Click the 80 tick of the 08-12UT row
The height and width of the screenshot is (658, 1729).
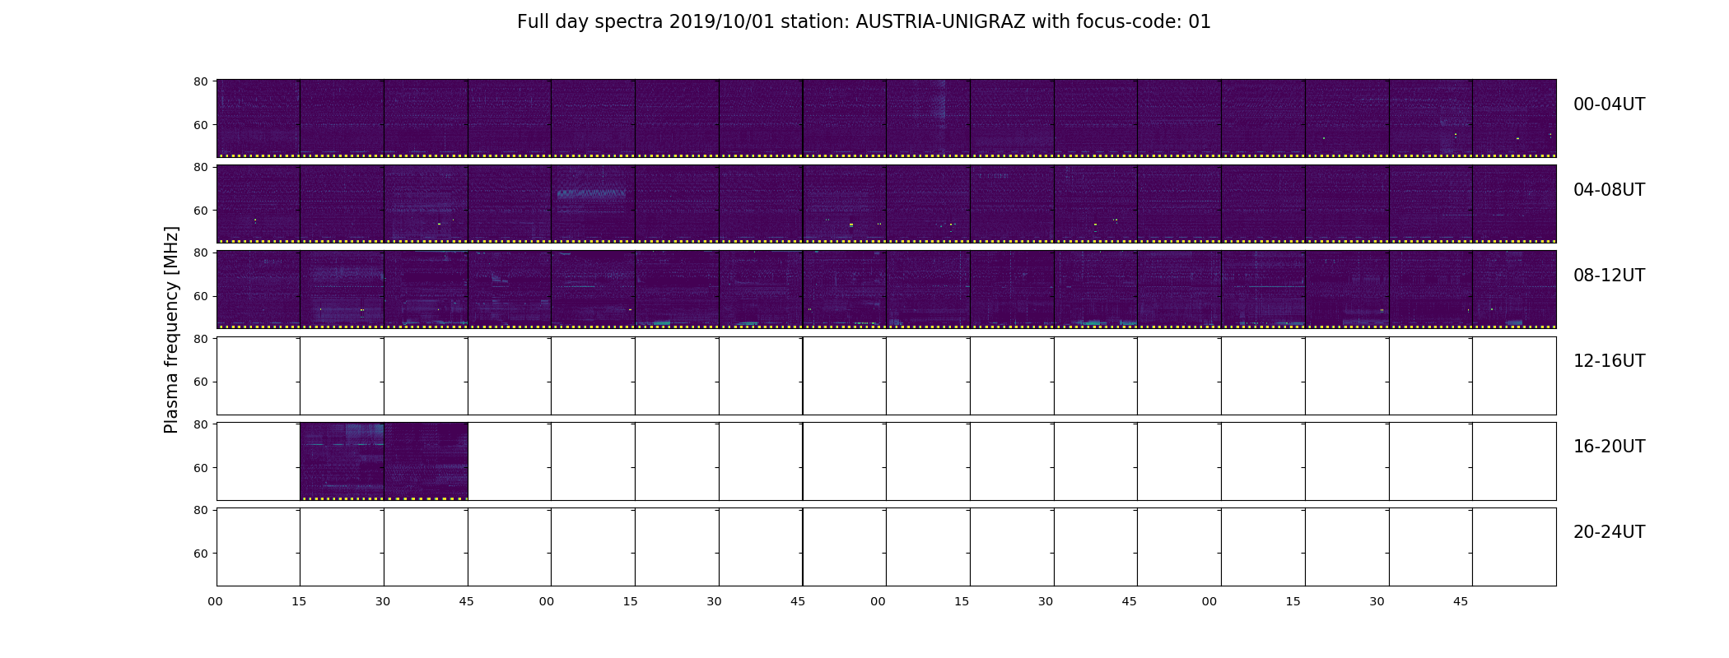click(200, 253)
